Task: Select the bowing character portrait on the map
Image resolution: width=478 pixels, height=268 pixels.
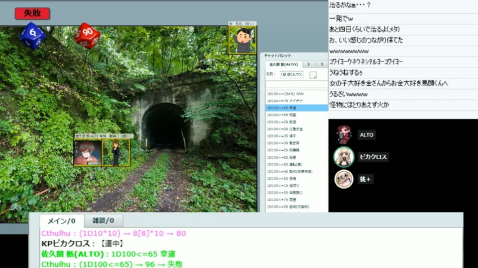Action: (242, 40)
